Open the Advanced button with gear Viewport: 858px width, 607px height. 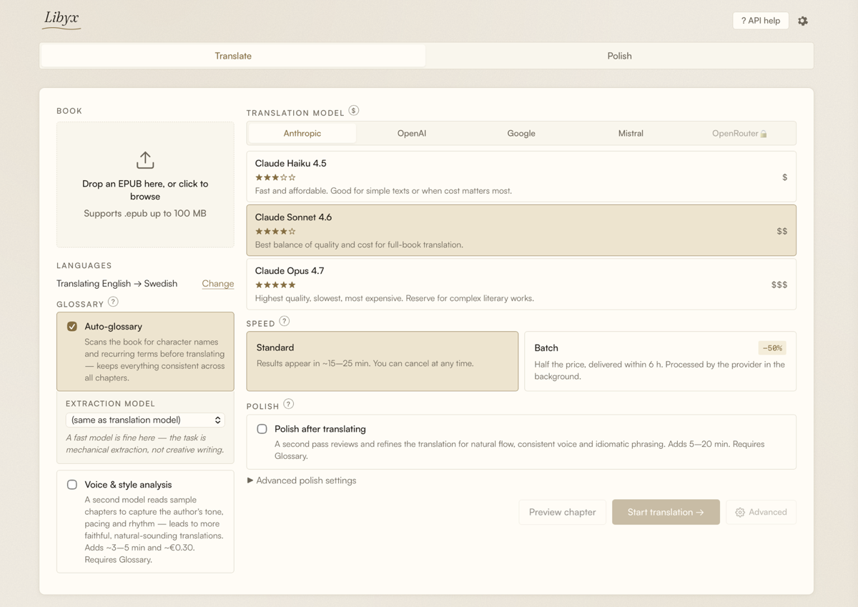761,512
